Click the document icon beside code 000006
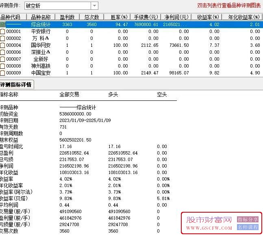Image resolution: width=263 pixels, height=235 pixels. [3, 52]
